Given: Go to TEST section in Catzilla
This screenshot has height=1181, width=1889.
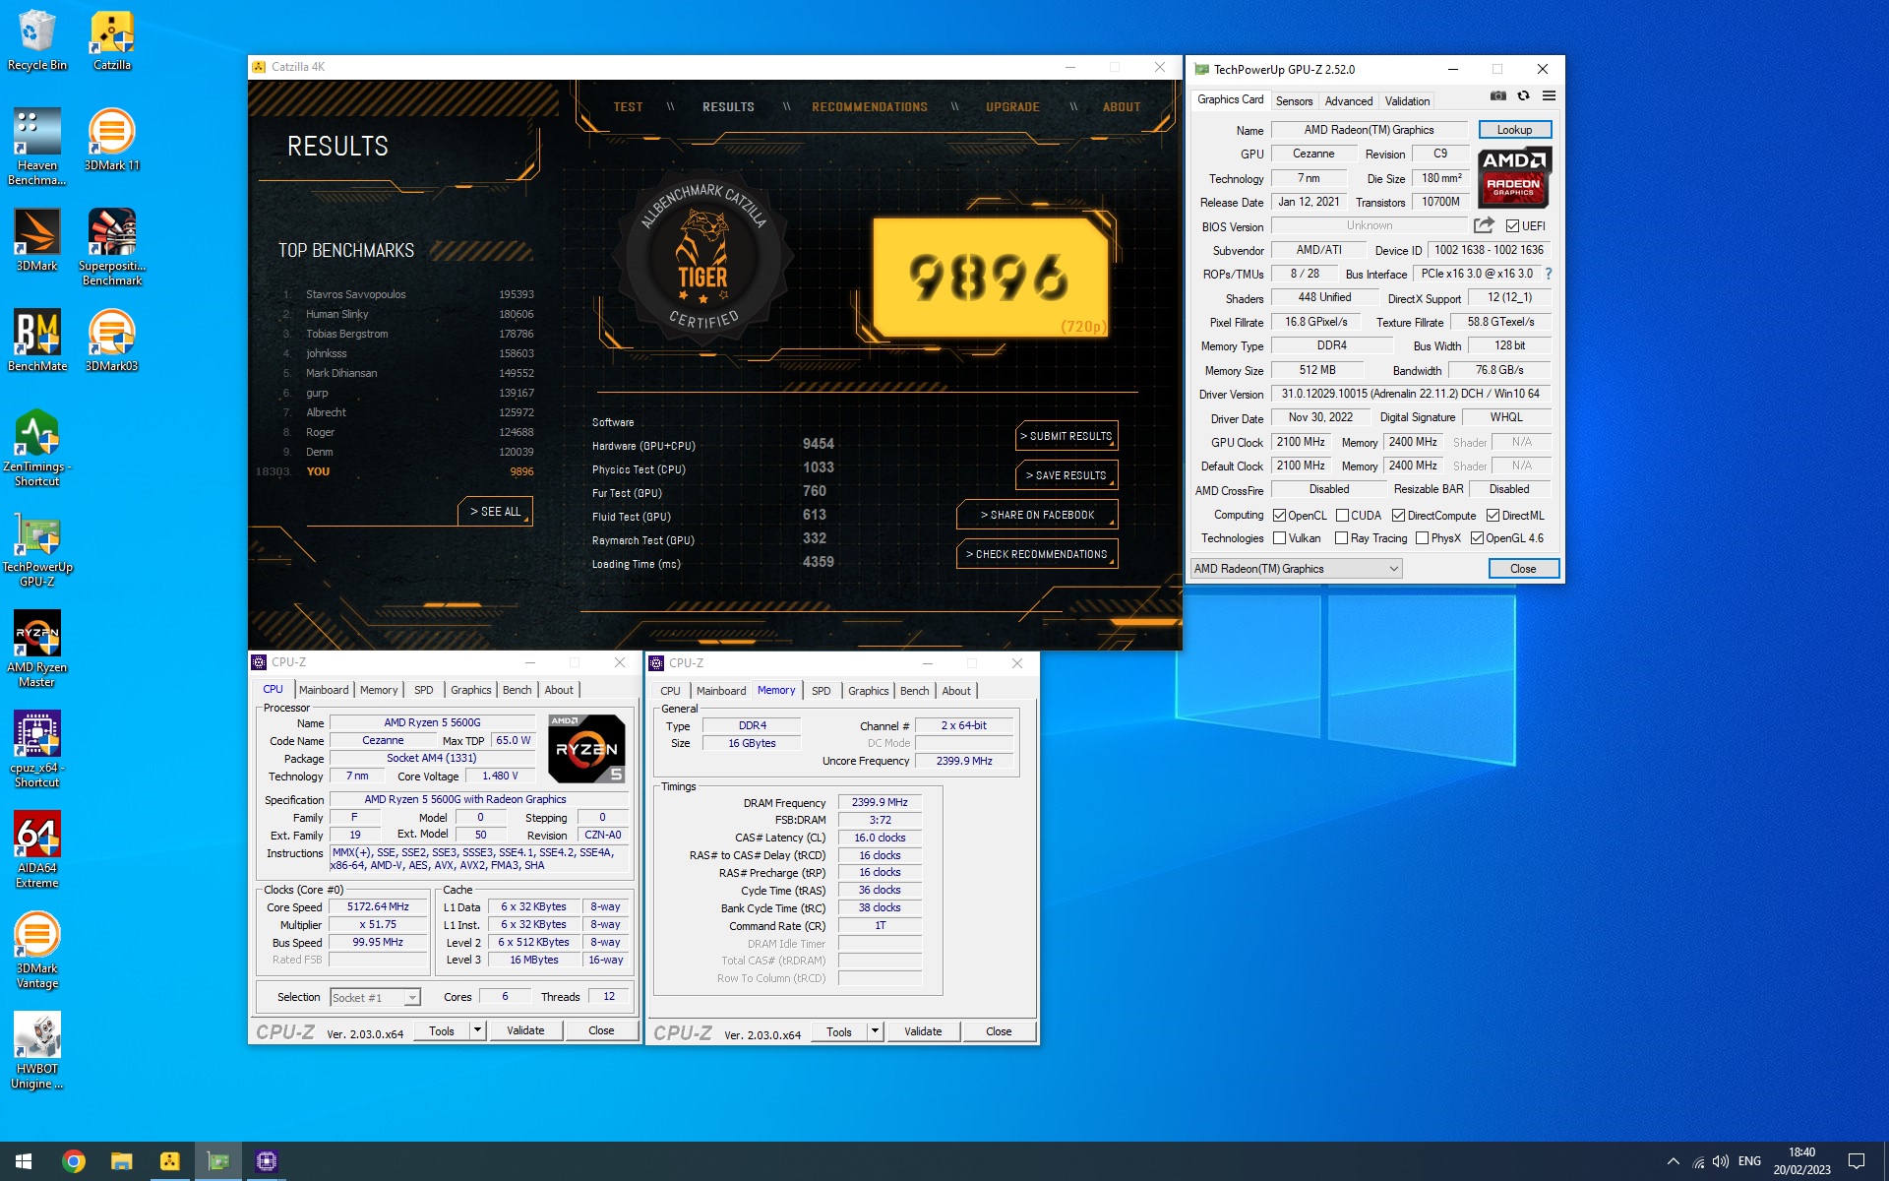Looking at the screenshot, I should coord(628,107).
